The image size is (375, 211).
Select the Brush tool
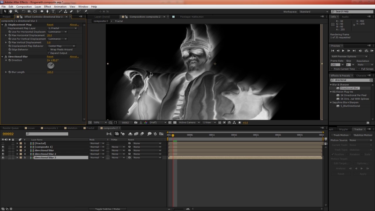coord(60,11)
